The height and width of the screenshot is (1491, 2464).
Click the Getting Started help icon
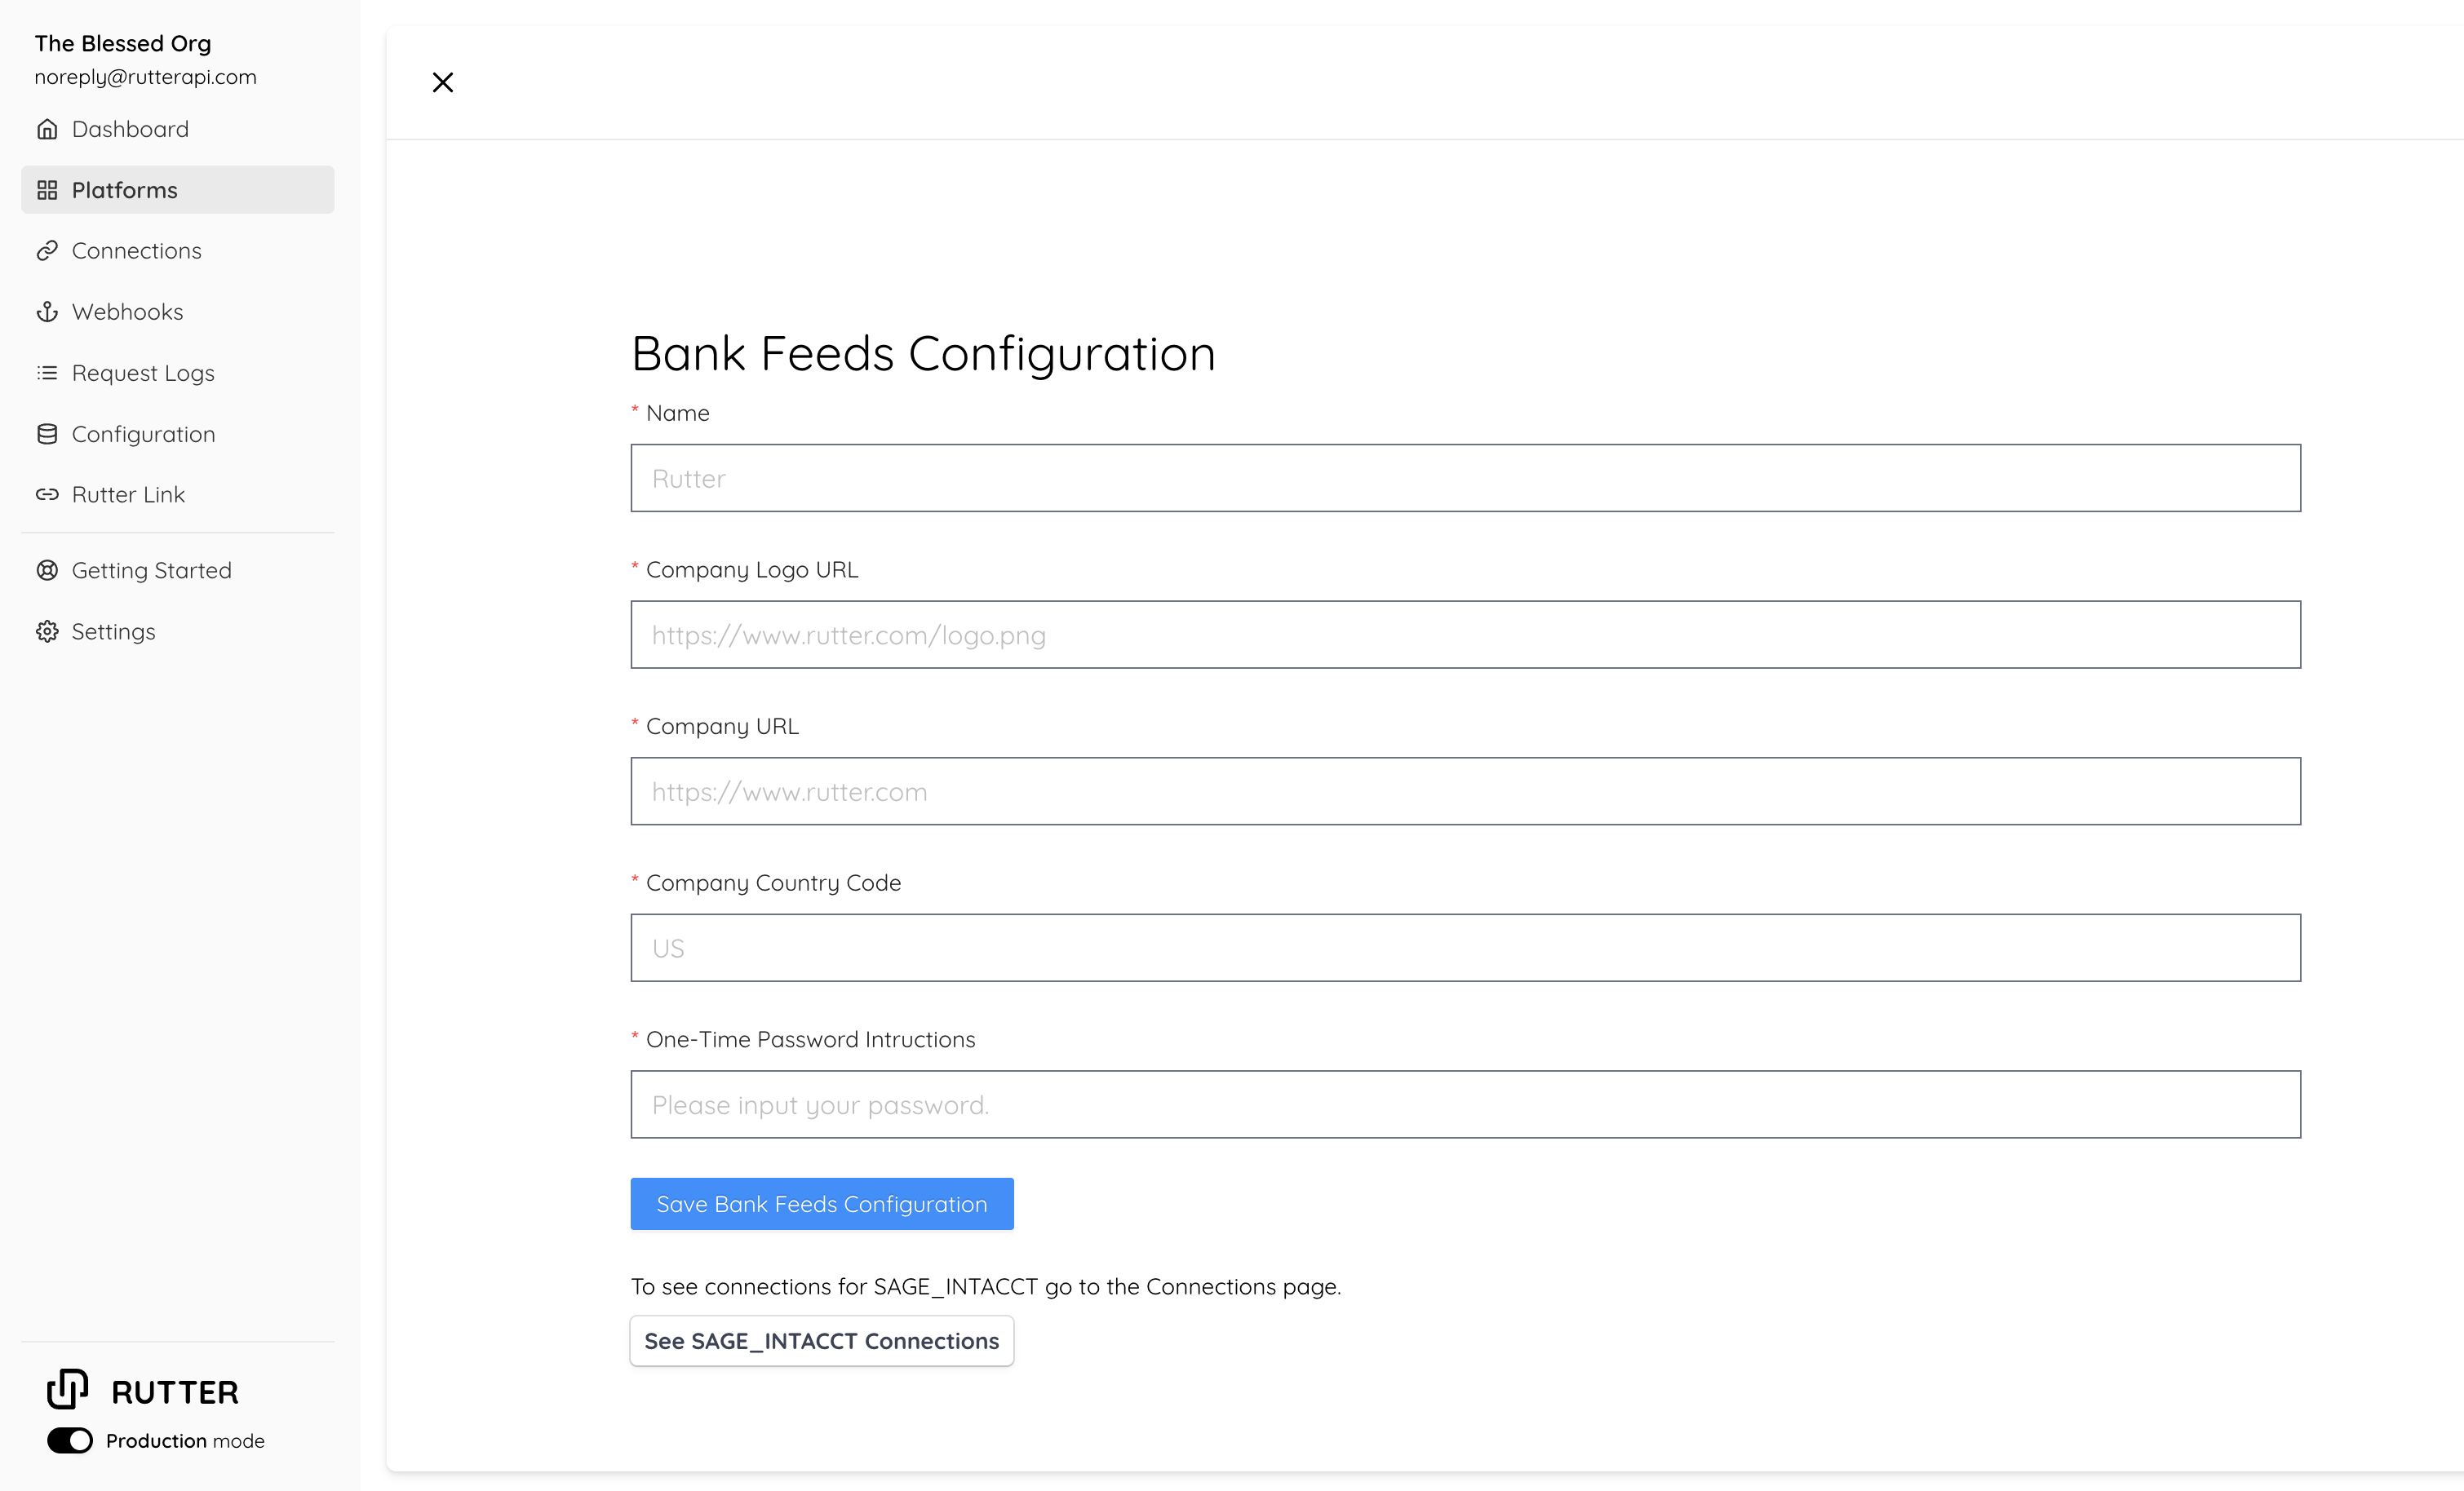(48, 569)
